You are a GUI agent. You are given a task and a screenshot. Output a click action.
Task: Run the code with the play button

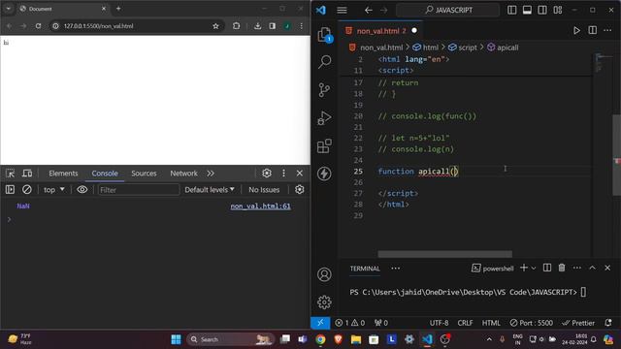coord(576,30)
